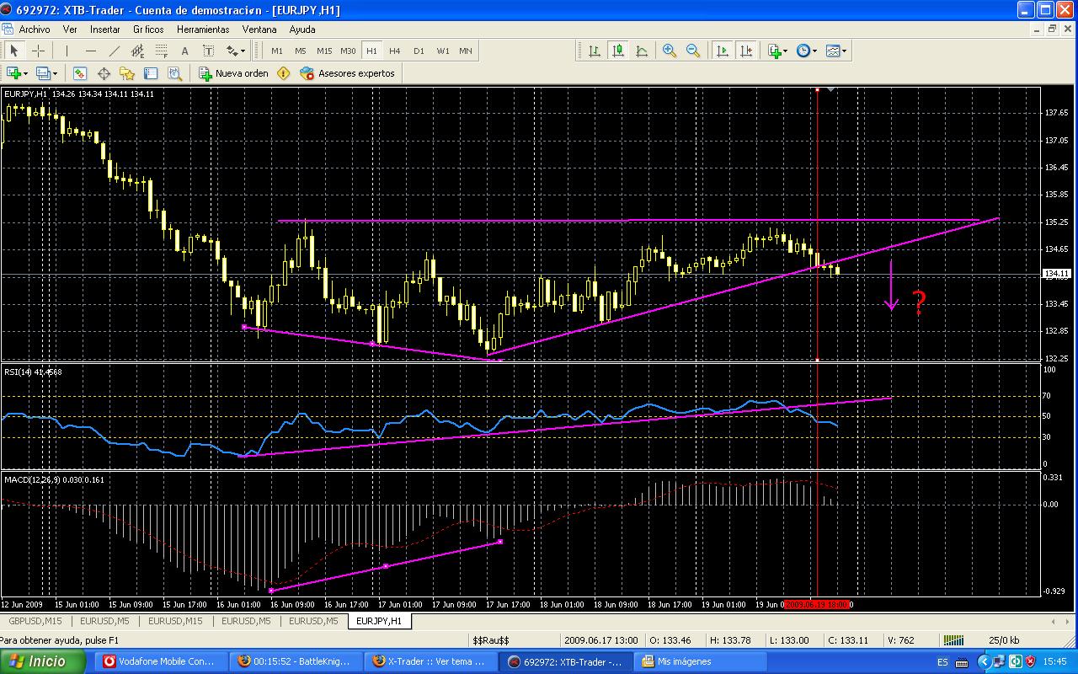
Task: Expand the arrows objects dropdown
Action: pyautogui.click(x=243, y=51)
